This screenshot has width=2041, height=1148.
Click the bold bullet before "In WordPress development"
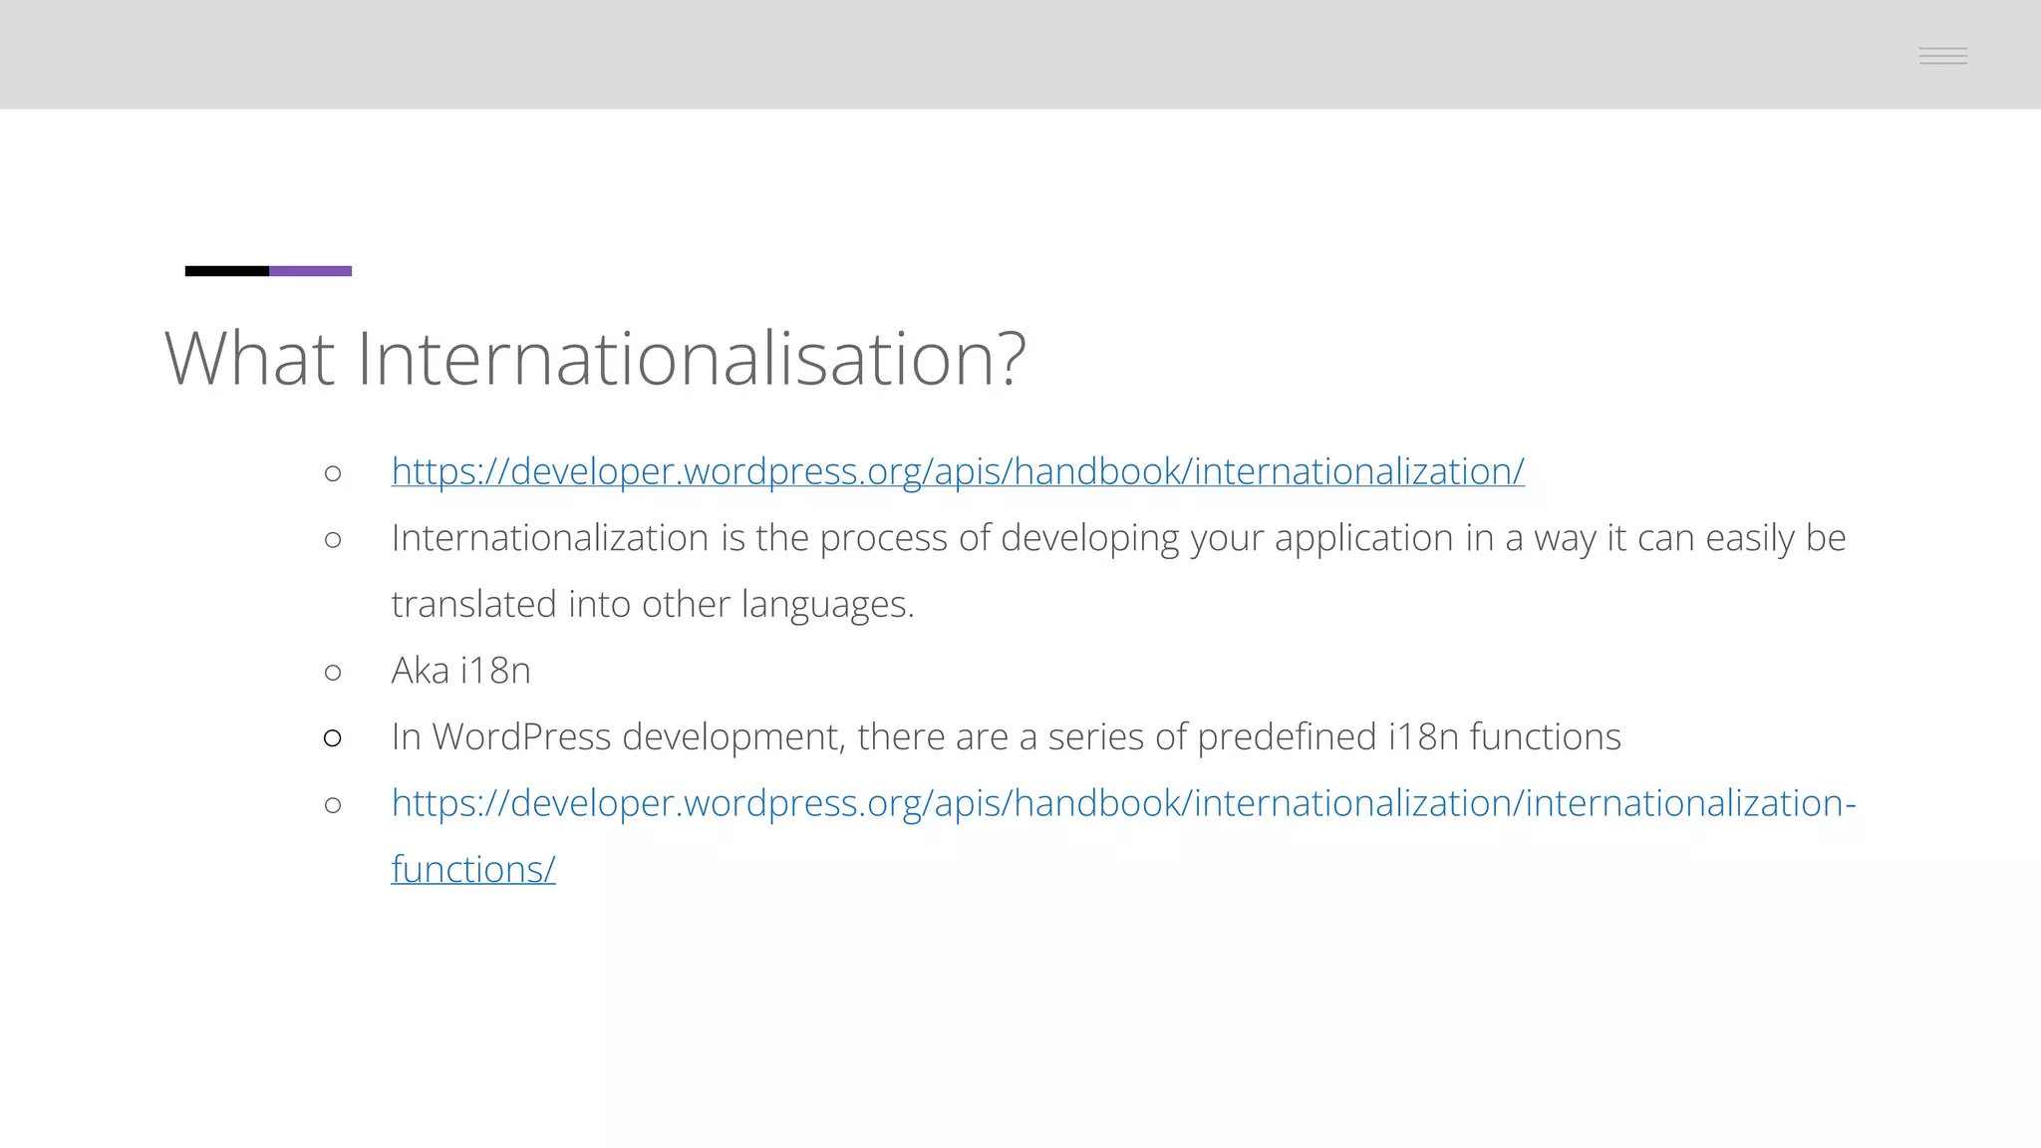pyautogui.click(x=333, y=738)
